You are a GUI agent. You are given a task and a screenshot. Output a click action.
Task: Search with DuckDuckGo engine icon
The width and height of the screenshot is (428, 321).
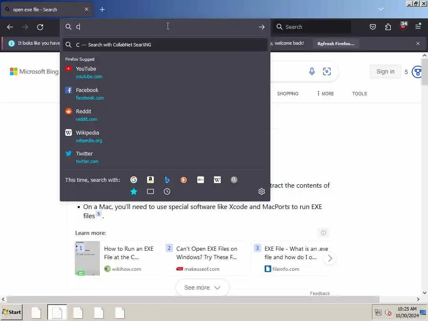tap(184, 180)
